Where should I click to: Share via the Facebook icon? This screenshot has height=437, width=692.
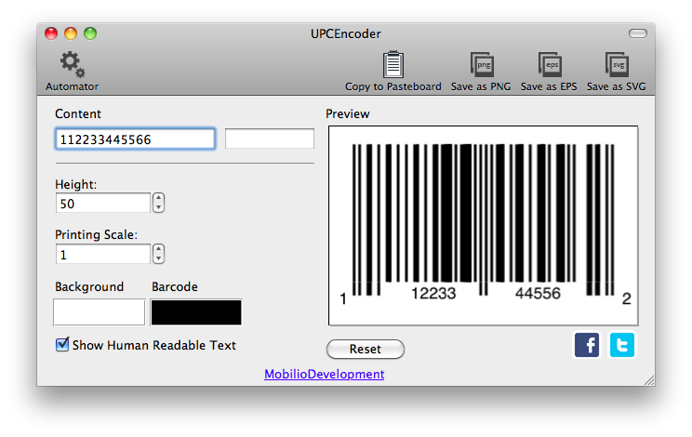coord(587,345)
